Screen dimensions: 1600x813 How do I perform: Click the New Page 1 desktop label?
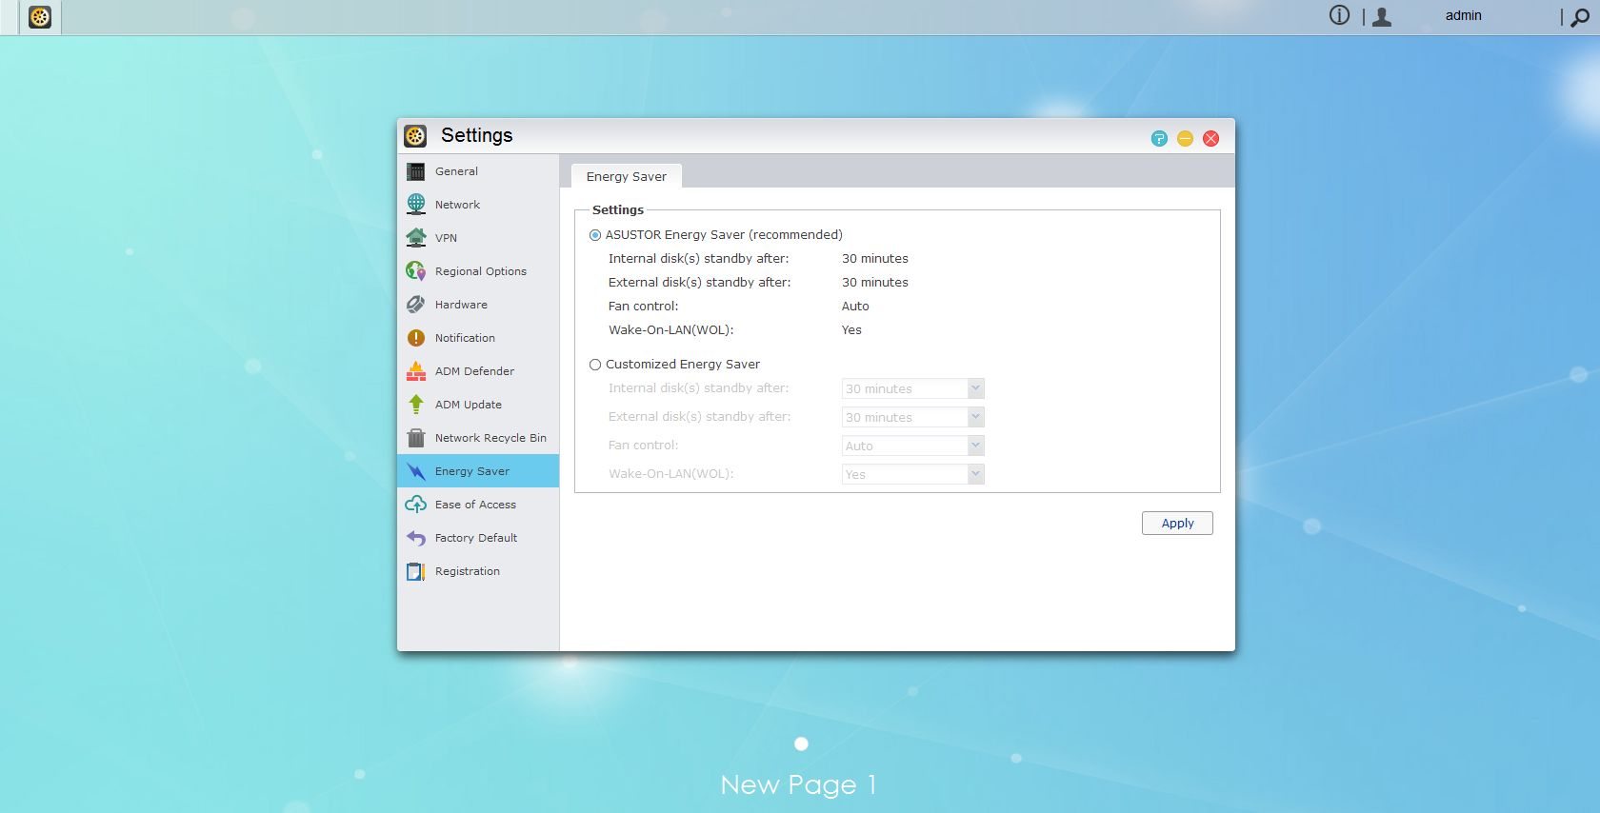[x=798, y=784]
